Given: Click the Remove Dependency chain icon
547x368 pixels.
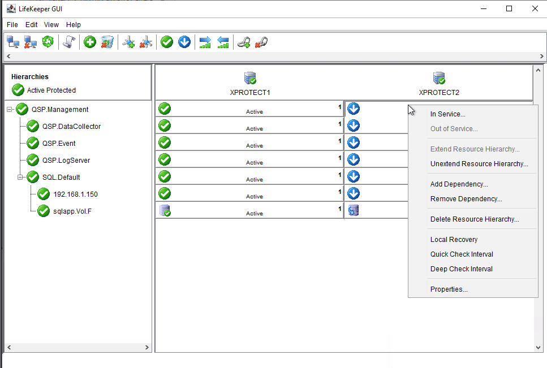Looking at the screenshot, I should point(261,42).
